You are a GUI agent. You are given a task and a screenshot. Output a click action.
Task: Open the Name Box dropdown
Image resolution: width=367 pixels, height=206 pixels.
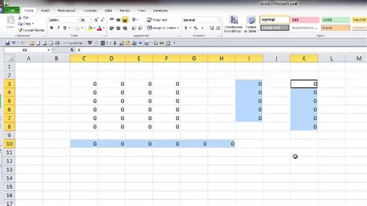[x=48, y=50]
